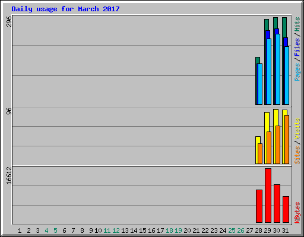Click day label 15 on the x-axis
The image size is (304, 237).
[142, 230]
